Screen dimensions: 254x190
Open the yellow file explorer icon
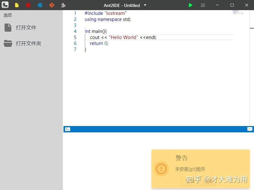pos(17,5)
